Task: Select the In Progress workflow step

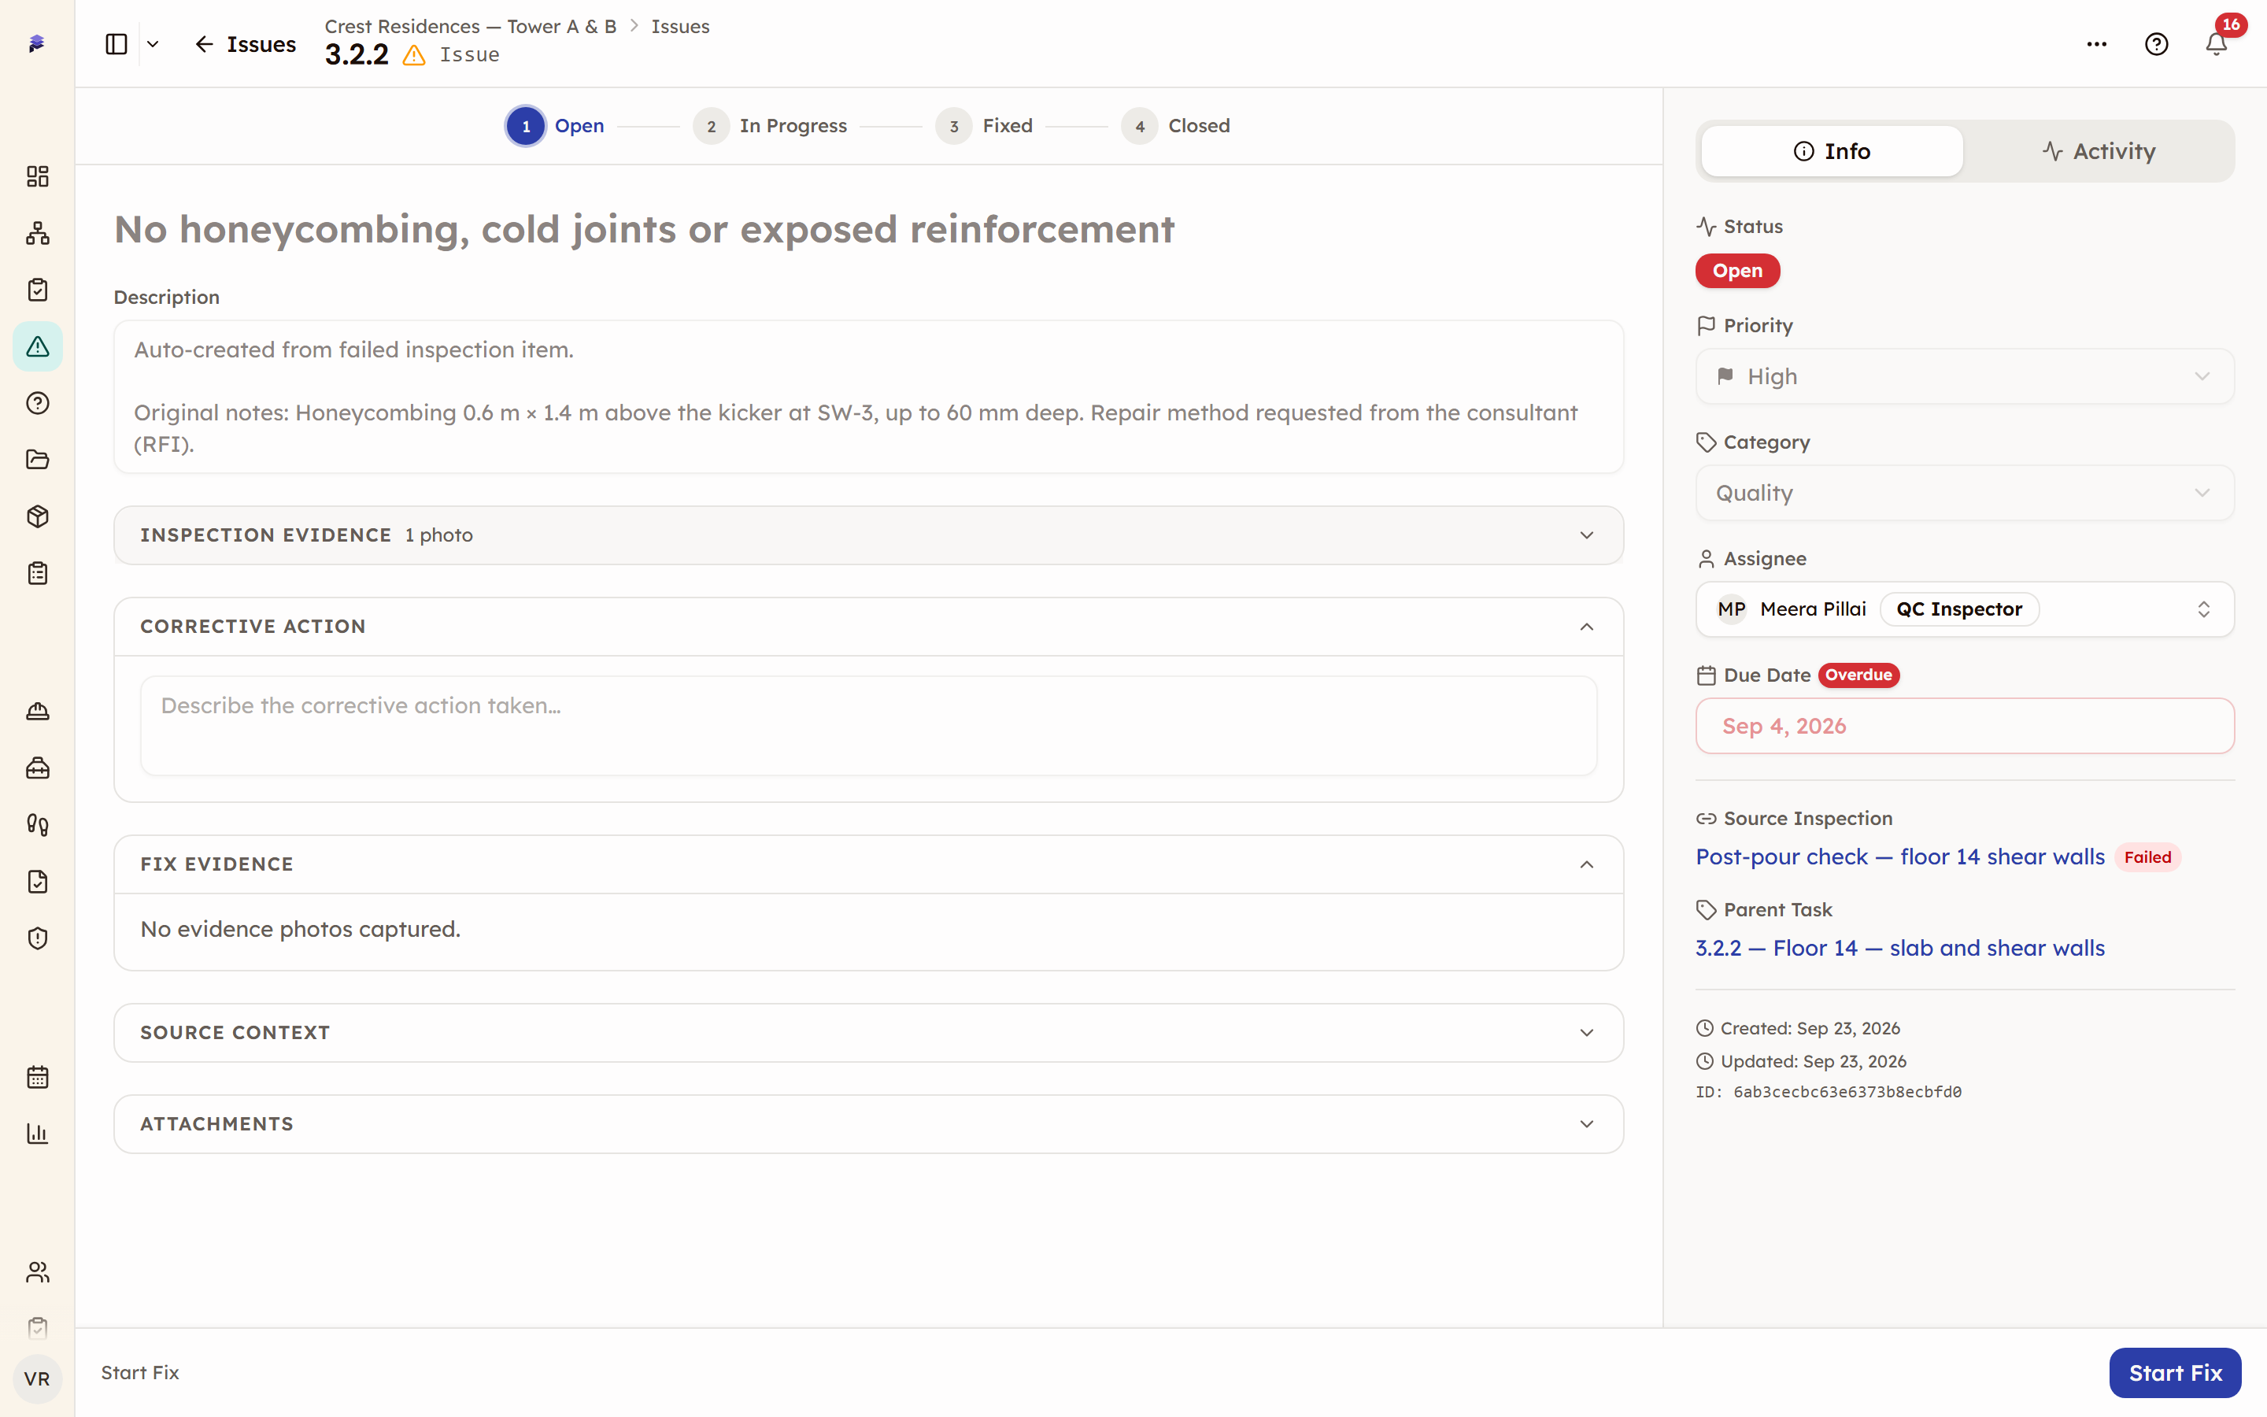Action: pyautogui.click(x=770, y=126)
